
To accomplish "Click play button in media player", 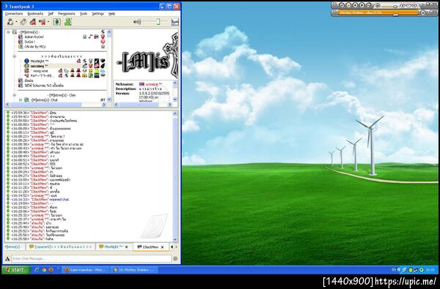I will click(x=349, y=5).
